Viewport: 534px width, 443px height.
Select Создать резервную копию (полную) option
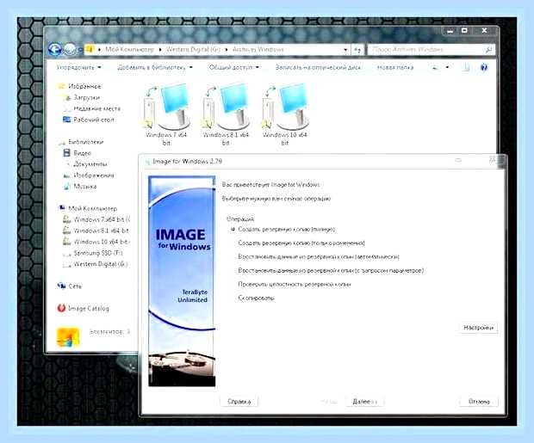(x=283, y=230)
